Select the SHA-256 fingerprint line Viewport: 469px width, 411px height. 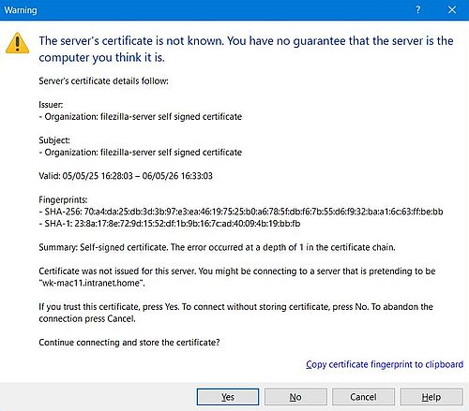[241, 212]
